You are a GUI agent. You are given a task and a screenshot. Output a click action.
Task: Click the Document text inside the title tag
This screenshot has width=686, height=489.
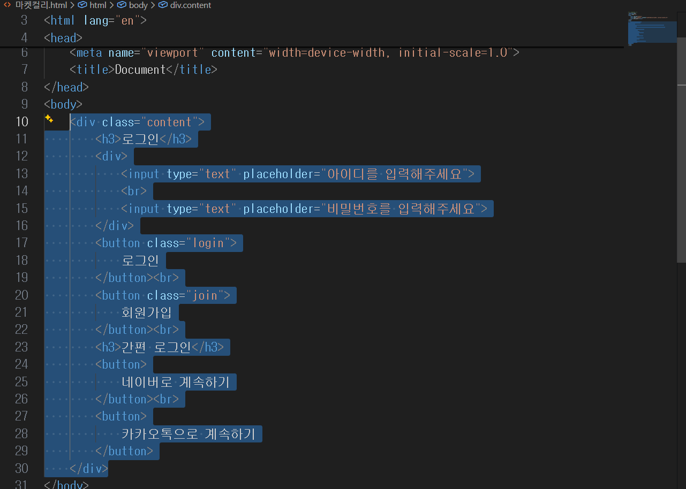(x=139, y=69)
